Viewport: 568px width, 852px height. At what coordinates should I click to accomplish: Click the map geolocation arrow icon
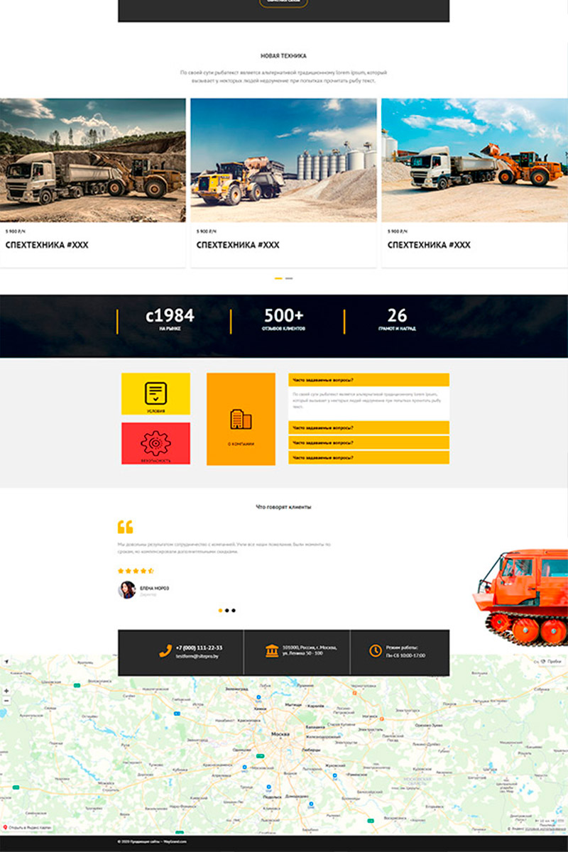coord(6,661)
